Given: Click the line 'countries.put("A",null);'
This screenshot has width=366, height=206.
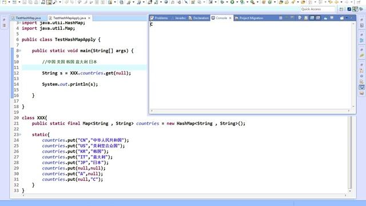Looking at the screenshot, I should pyautogui.click(x=73, y=174).
